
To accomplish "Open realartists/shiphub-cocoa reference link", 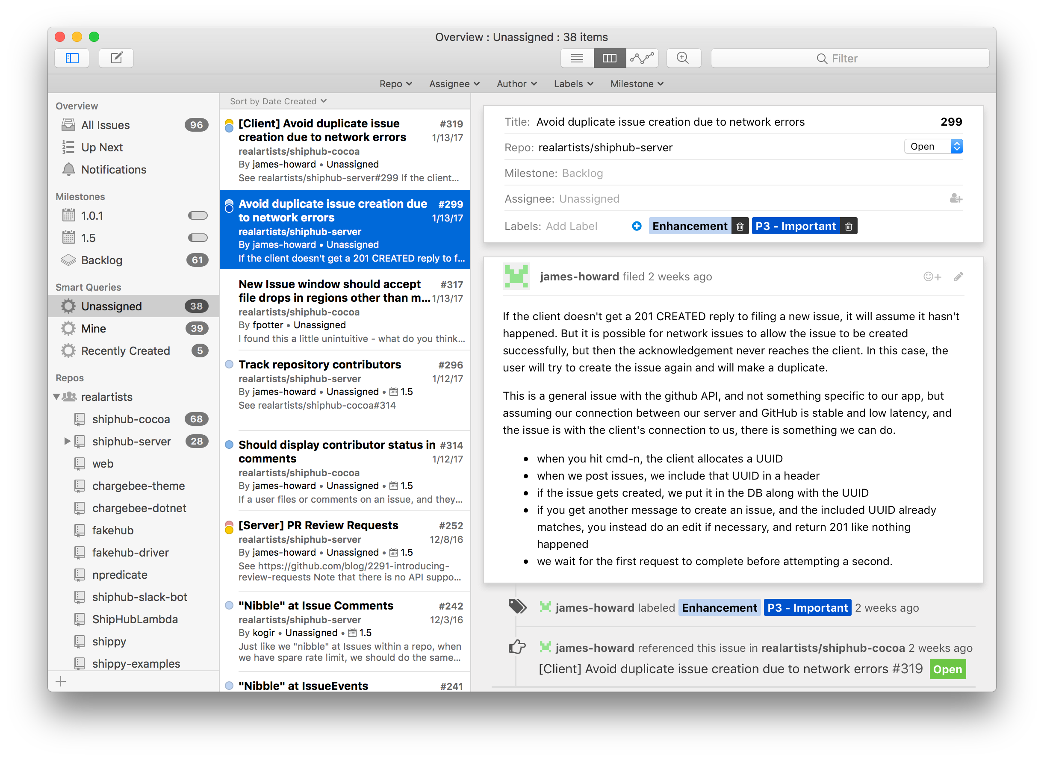I will click(x=833, y=648).
